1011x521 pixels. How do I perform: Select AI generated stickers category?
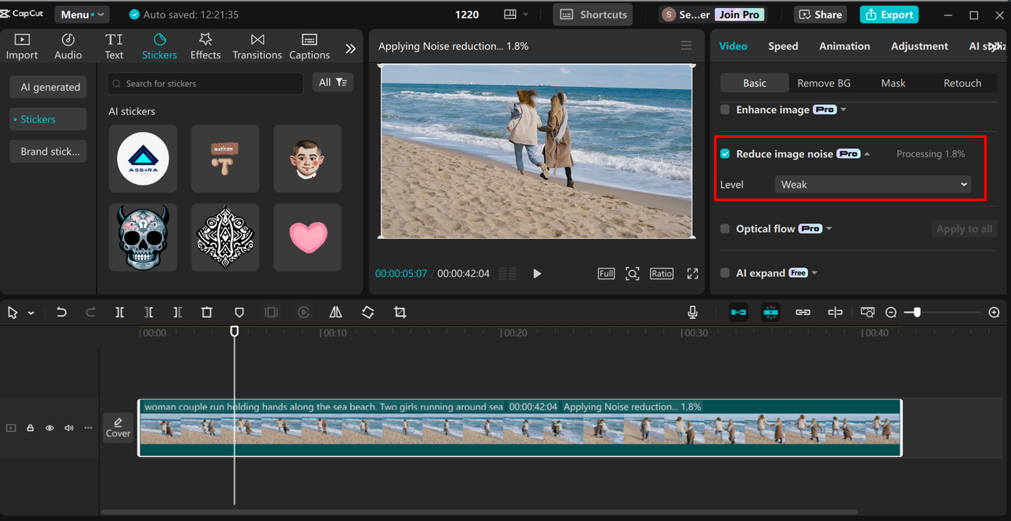pos(49,87)
